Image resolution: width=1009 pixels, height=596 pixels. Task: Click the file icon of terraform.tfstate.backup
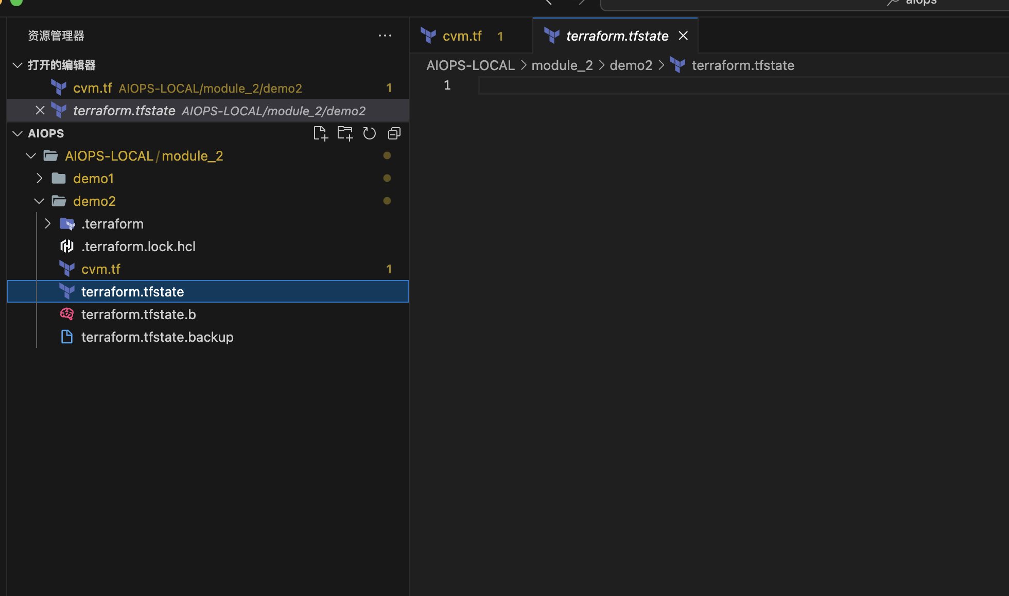pos(67,337)
